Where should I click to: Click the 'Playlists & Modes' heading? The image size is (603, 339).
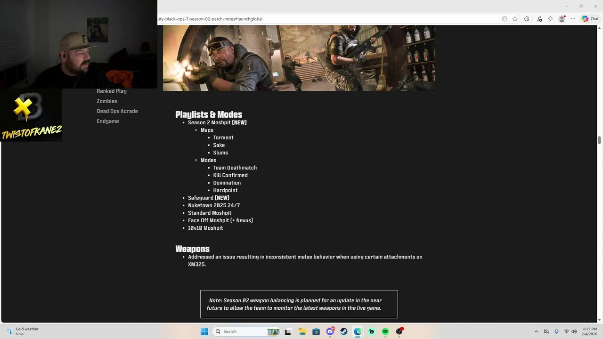(209, 114)
